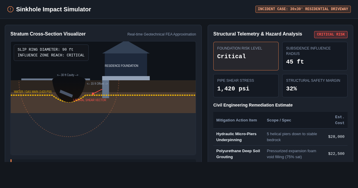Click the $22,500 cost cell
The height and width of the screenshot is (188, 358).
click(x=336, y=154)
